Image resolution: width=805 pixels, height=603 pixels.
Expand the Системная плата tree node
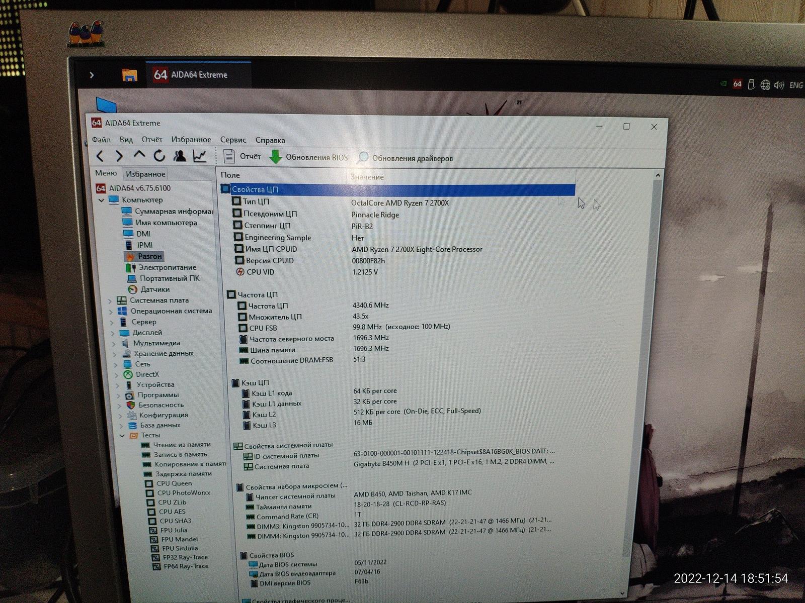(110, 300)
